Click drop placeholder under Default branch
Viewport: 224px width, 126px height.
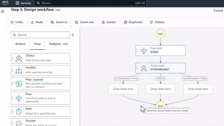pyautogui.click(x=160, y=89)
